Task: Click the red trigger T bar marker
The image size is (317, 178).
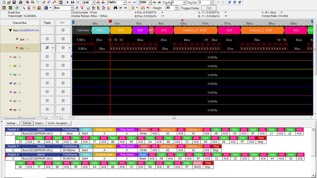Action: [110, 21]
